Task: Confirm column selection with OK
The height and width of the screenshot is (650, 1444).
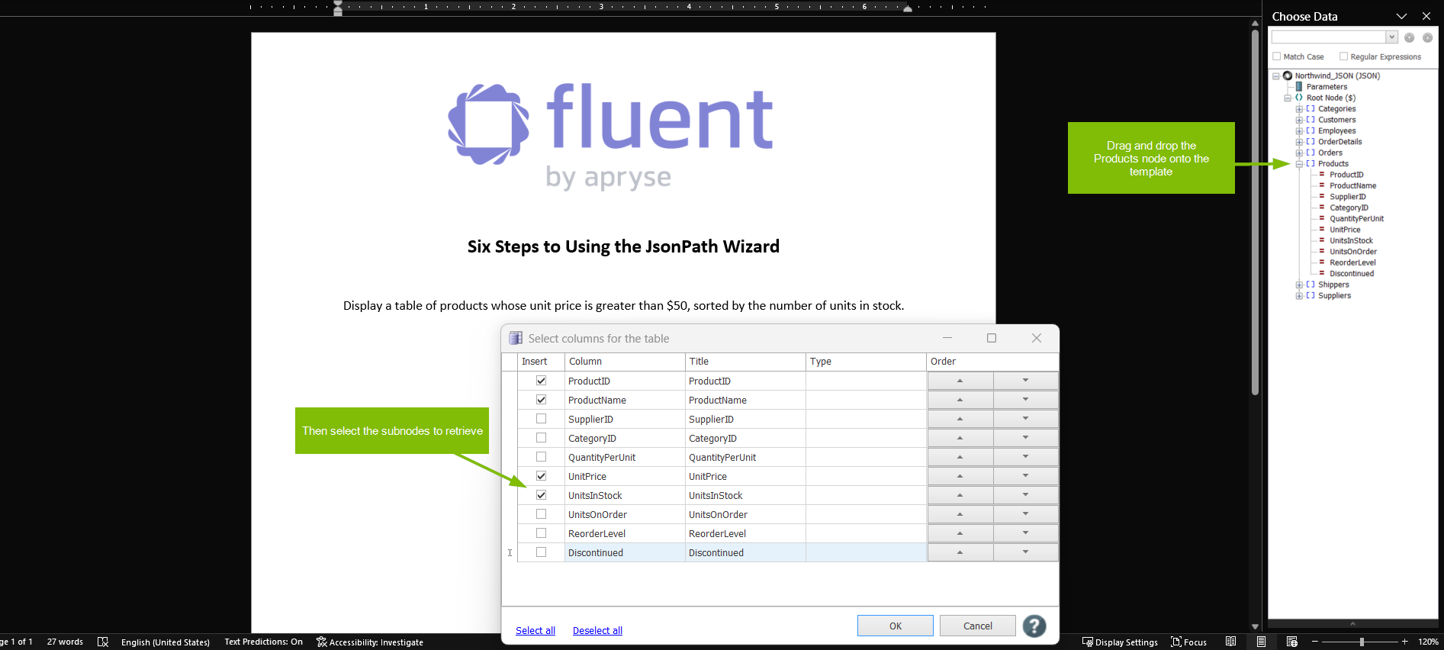Action: (896, 626)
